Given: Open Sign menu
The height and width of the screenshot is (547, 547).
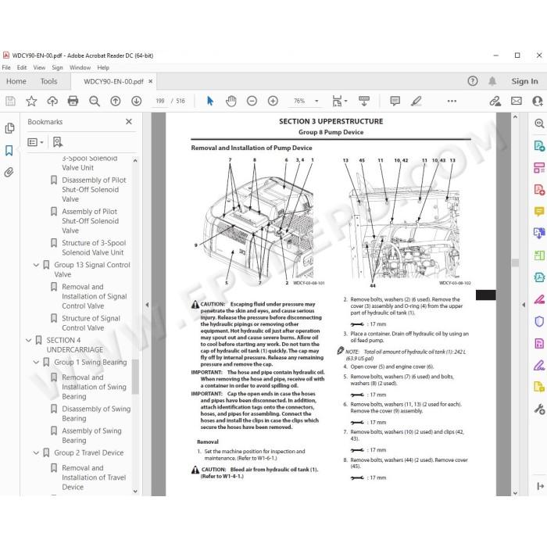Looking at the screenshot, I should [57, 67].
